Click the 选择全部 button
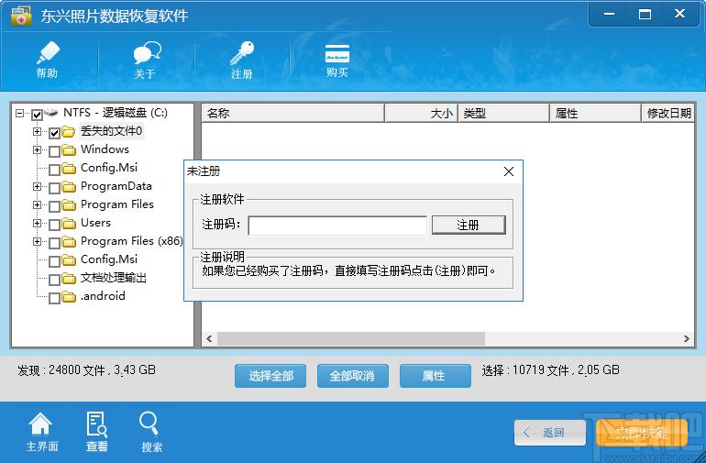Image resolution: width=706 pixels, height=463 pixels. (x=270, y=376)
